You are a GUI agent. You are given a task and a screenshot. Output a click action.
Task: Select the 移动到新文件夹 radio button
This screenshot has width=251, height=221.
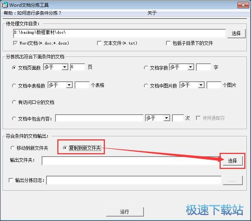[x=12, y=148]
